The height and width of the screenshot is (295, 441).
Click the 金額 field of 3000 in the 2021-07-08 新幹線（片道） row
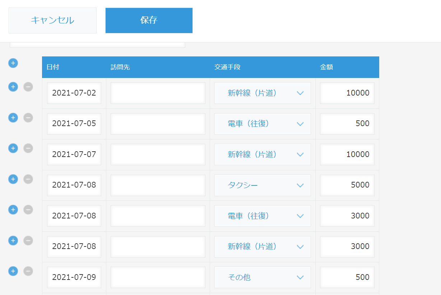[347, 247]
